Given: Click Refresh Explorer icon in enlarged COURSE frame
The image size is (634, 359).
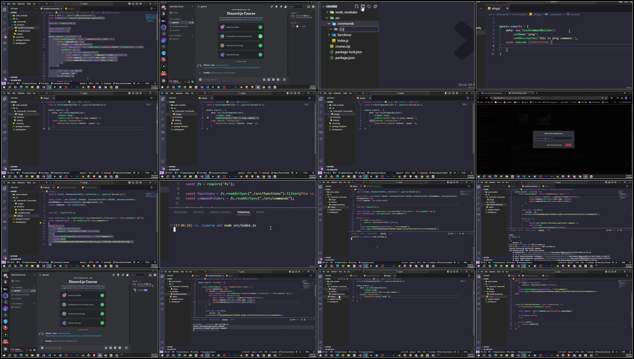Looking at the screenshot, I should [369, 6].
